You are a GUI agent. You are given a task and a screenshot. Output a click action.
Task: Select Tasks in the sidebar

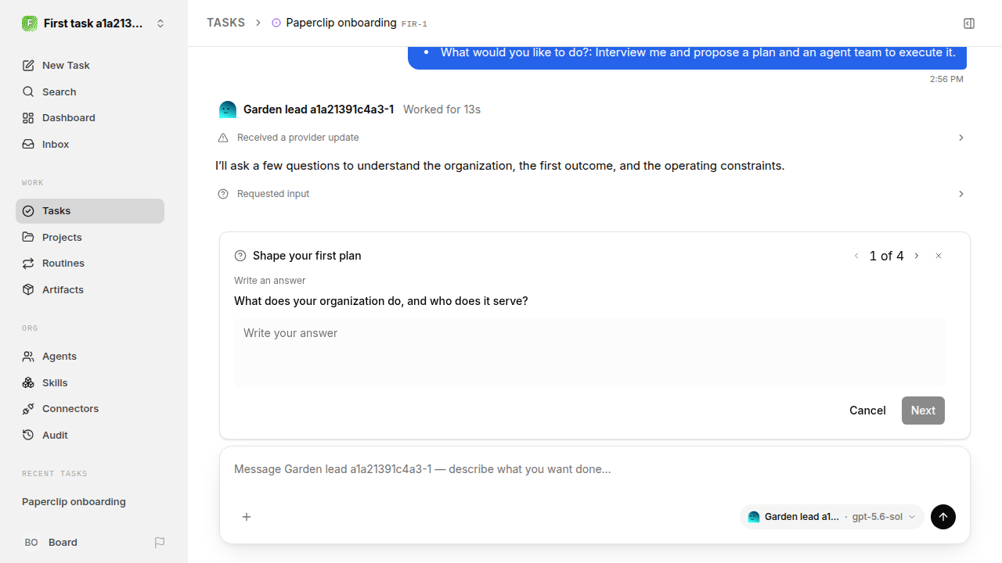[90, 211]
